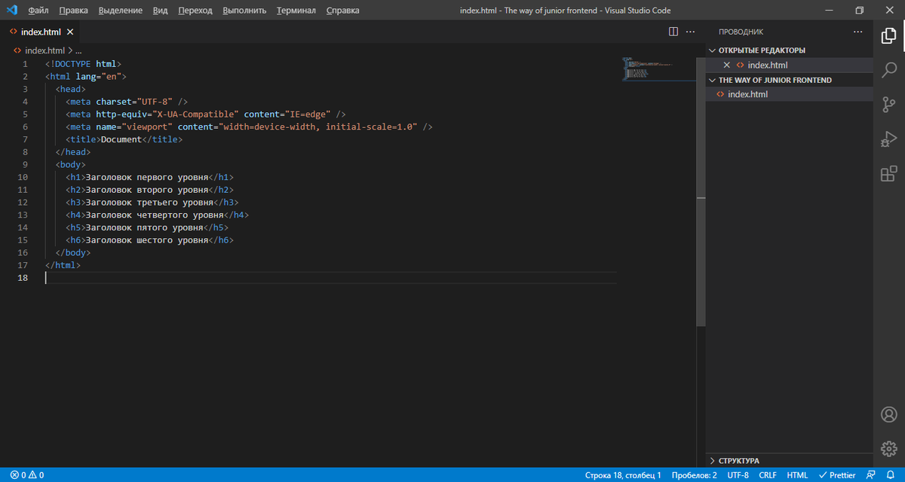This screenshot has height=482, width=905.
Task: Select the index.html editor tab
Action: click(41, 32)
